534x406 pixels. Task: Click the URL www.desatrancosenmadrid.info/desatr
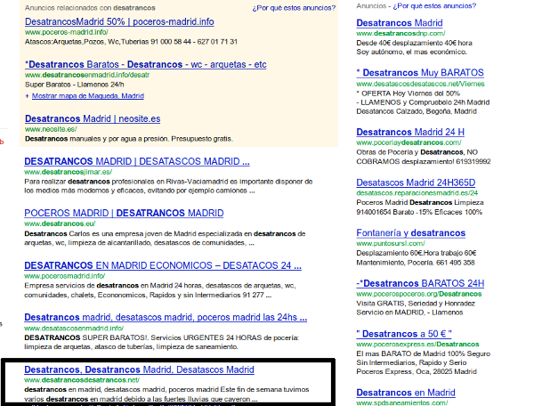87,75
